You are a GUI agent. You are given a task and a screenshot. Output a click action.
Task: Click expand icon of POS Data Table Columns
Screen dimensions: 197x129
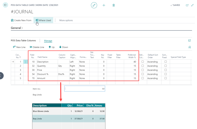click(189, 41)
